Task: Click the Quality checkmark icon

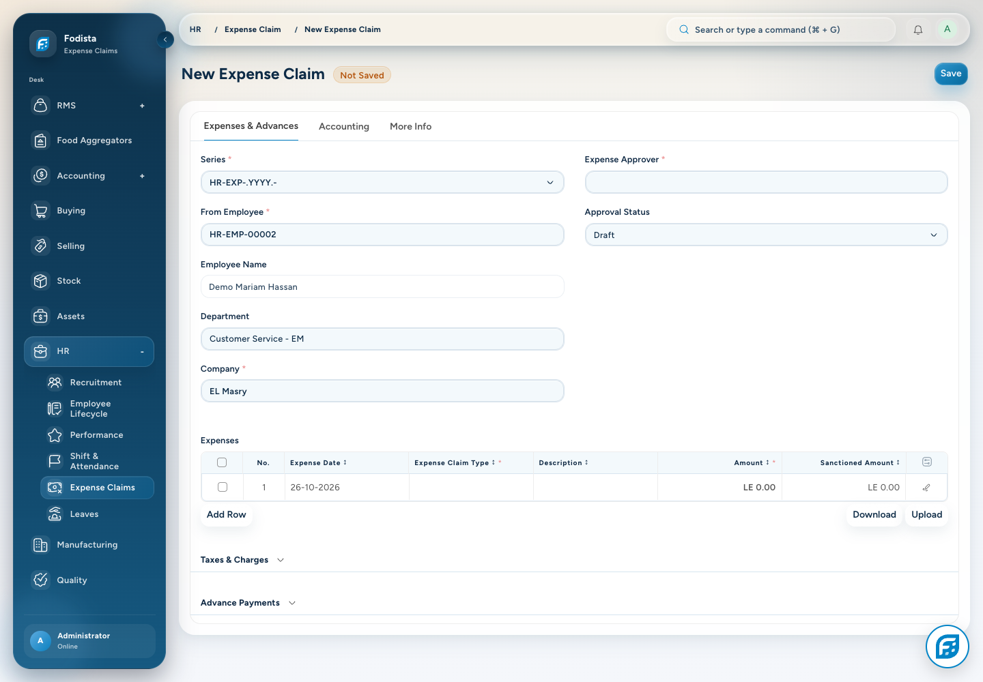Action: pos(41,580)
